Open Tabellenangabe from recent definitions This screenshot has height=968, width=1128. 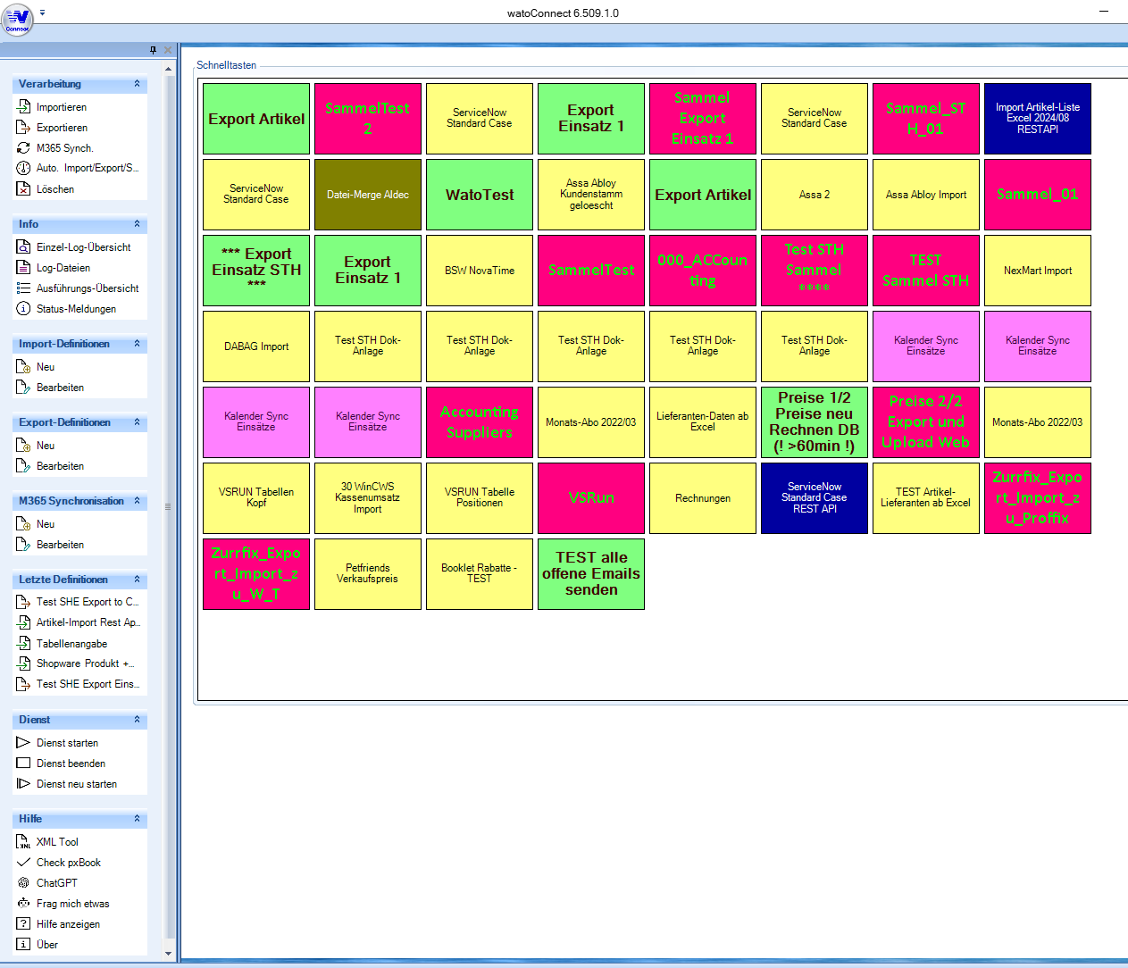coord(71,644)
